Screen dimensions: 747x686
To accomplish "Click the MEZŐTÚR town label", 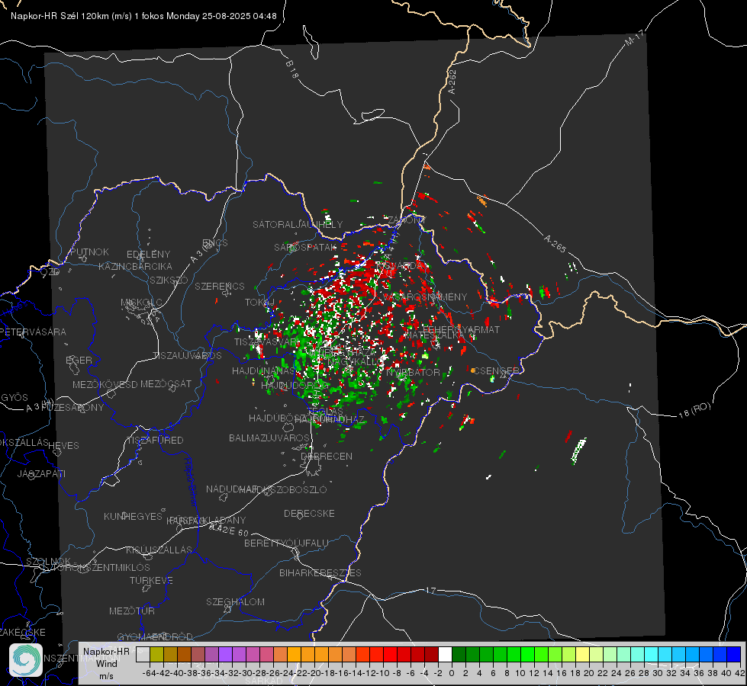I will point(132,611).
